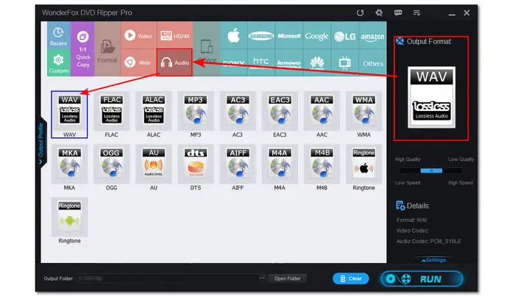Click the Output Folder path field

pyautogui.click(x=167, y=278)
